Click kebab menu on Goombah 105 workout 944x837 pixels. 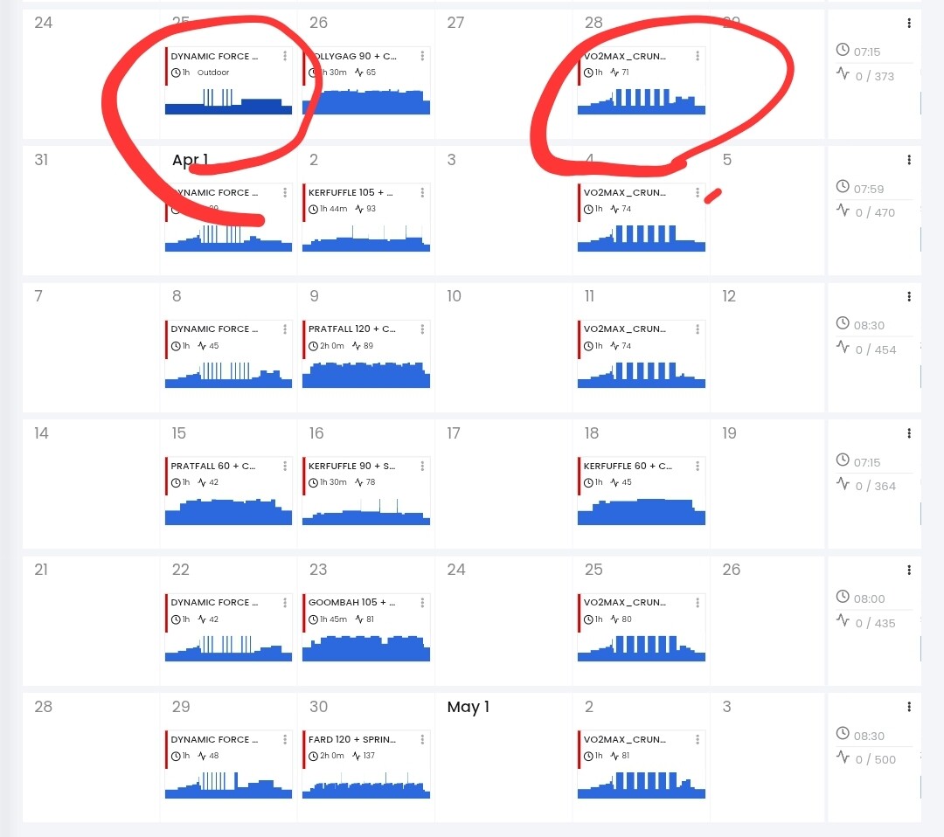[423, 603]
